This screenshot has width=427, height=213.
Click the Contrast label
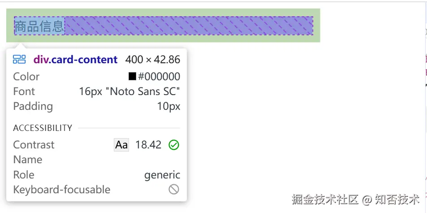click(x=34, y=145)
